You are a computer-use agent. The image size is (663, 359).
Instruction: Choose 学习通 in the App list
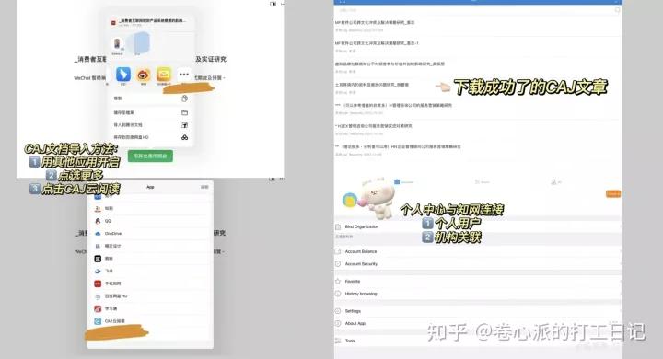[x=150, y=308]
